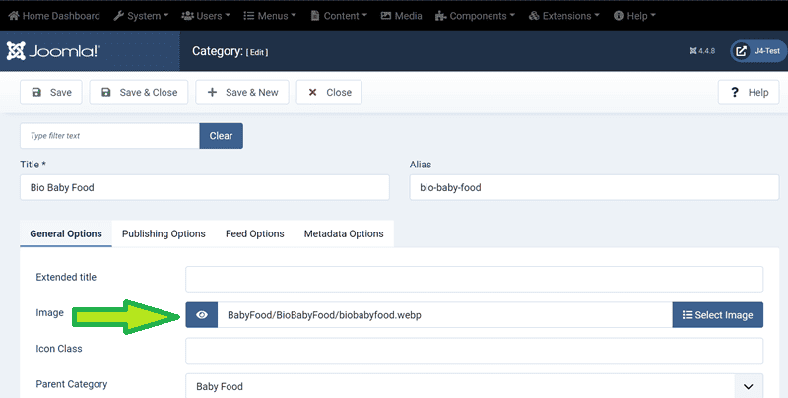The image size is (788, 398).
Task: Toggle image preview eye icon
Action: click(x=202, y=315)
